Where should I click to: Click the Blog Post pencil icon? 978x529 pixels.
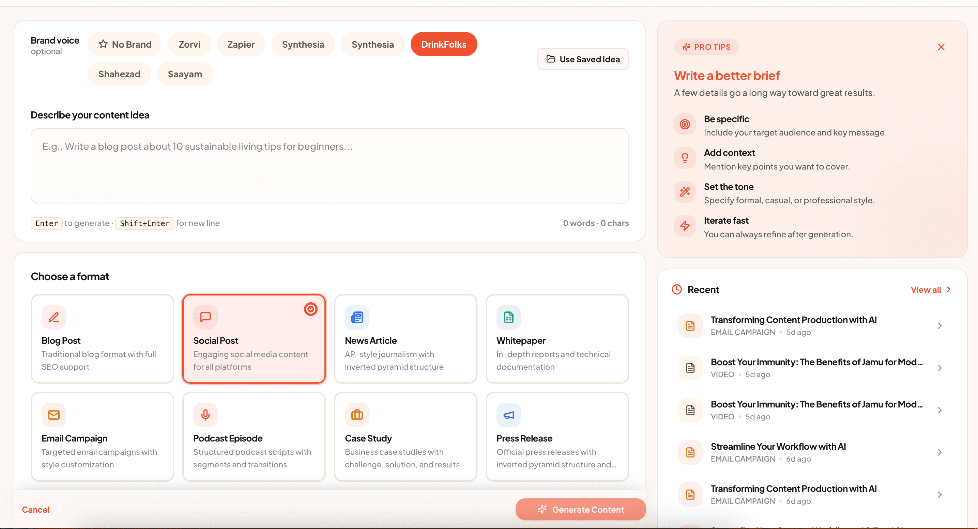coord(54,317)
